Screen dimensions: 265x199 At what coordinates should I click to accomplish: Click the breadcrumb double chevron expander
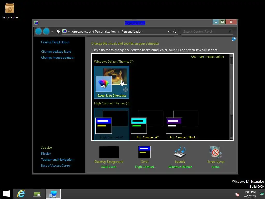[x=69, y=32]
